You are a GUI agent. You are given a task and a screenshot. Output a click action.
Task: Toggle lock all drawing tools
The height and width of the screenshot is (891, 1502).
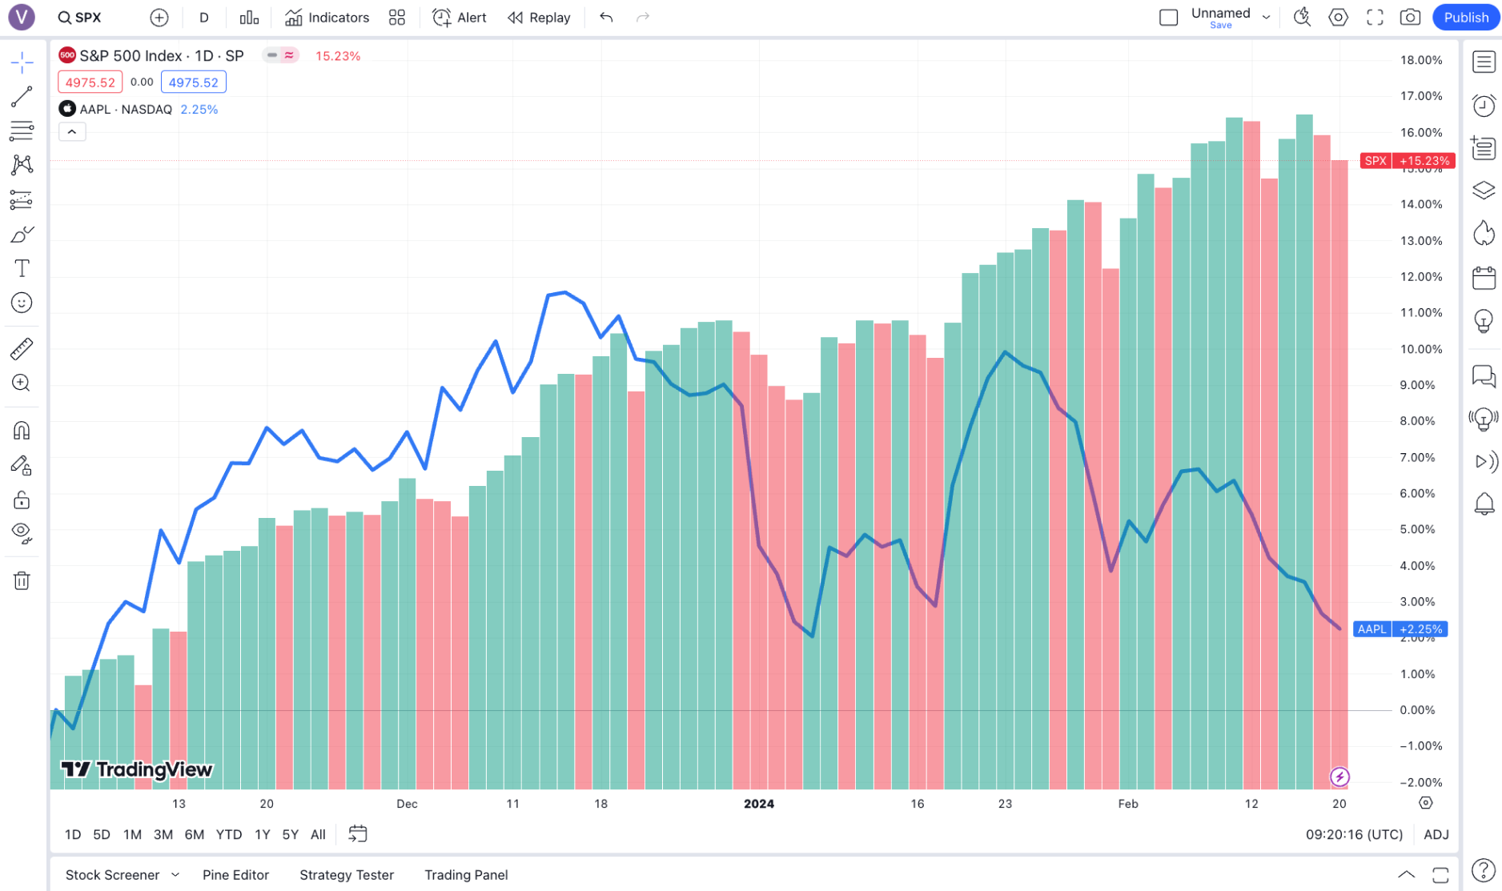tap(22, 500)
